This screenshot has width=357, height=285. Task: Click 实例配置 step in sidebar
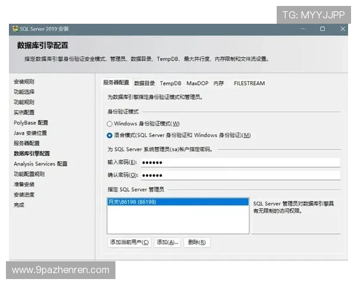24,112
